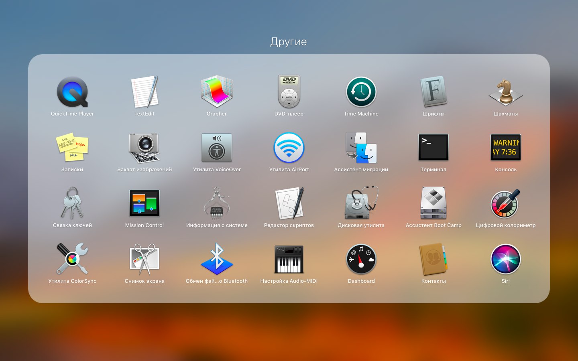Open QuickTime Player
578x361 pixels.
point(72,92)
